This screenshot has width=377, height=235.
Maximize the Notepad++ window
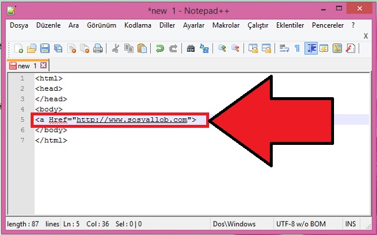tap(339, 9)
